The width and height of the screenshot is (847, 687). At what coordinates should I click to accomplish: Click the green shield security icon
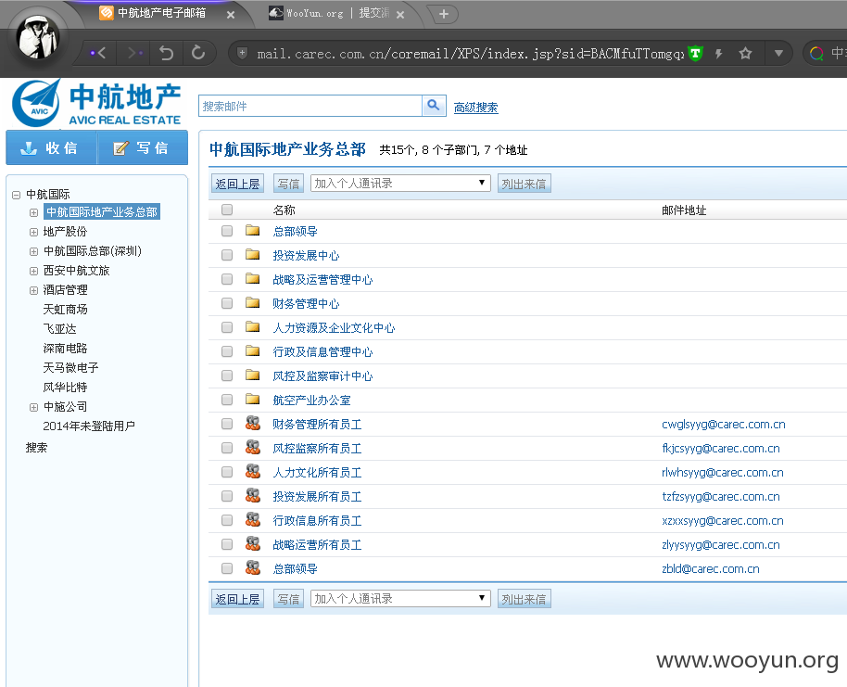pos(695,53)
